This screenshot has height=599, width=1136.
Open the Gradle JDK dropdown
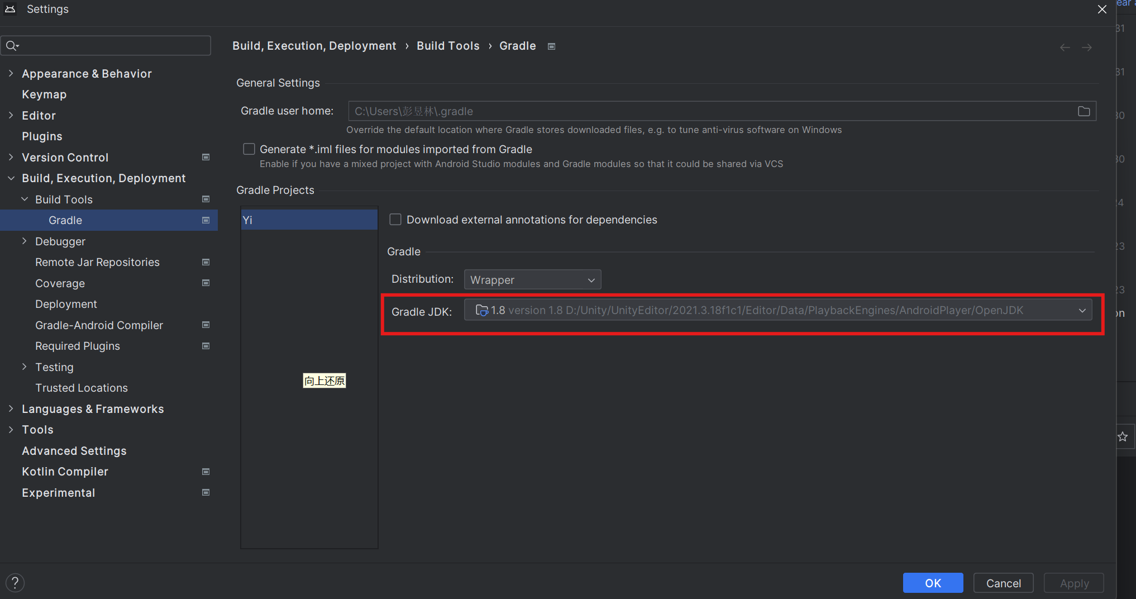point(1082,310)
